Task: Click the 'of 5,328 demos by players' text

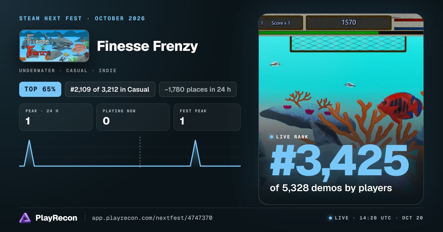Action: [331, 188]
